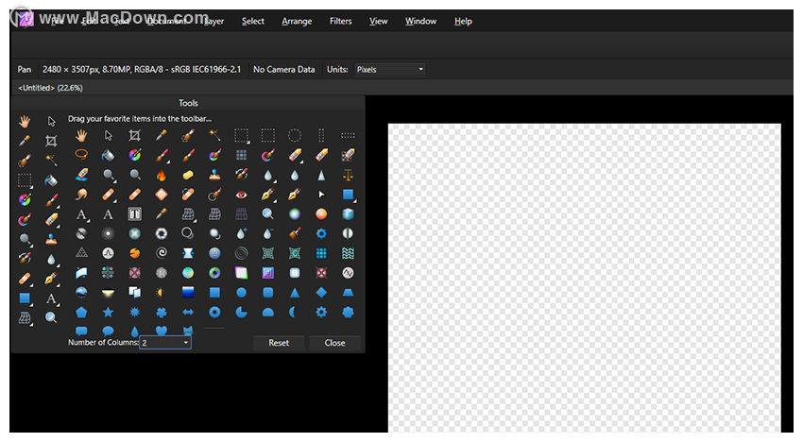Choose the Crescent shape tool icon
Image resolution: width=803 pixels, height=442 pixels.
coord(295,312)
